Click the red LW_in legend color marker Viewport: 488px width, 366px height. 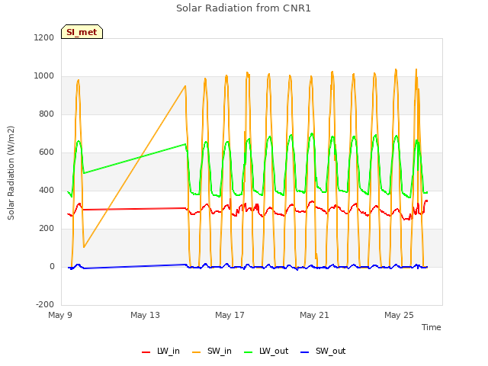(x=146, y=352)
